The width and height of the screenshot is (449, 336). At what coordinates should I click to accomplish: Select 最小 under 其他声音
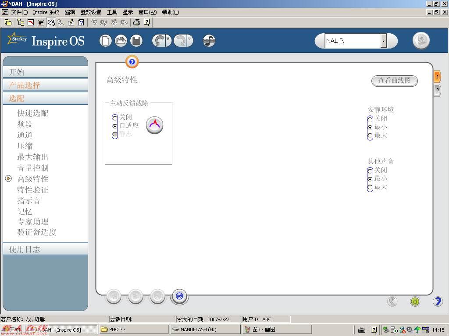pos(370,179)
